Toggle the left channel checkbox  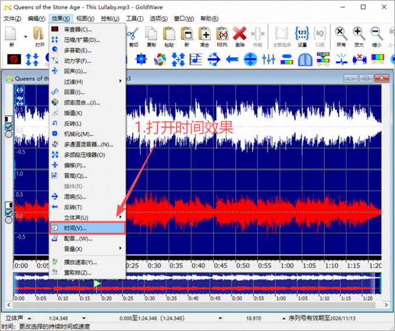pos(9,127)
